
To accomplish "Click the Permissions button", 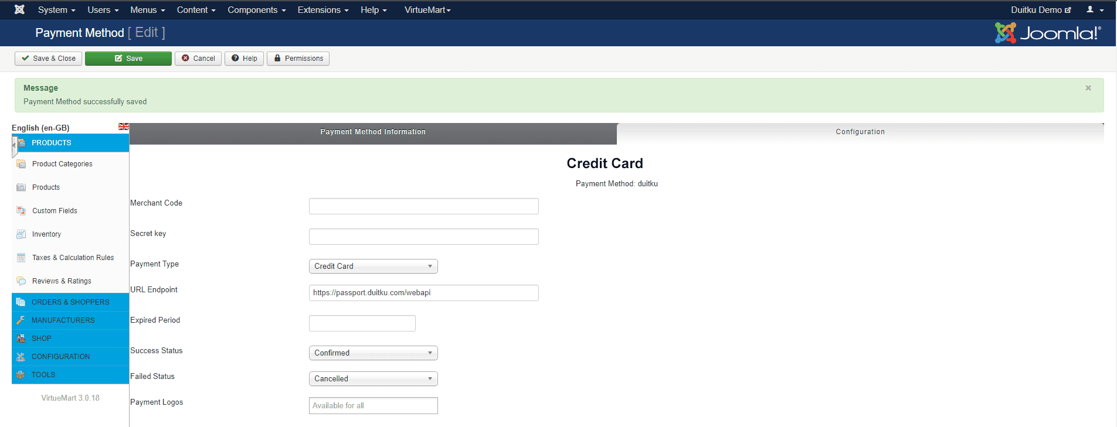I will pyautogui.click(x=298, y=59).
